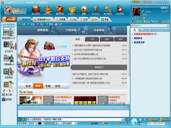The width and height of the screenshot is (171, 128).
Task: Click the send arrow icon next to chat
Action: click(x=128, y=119)
